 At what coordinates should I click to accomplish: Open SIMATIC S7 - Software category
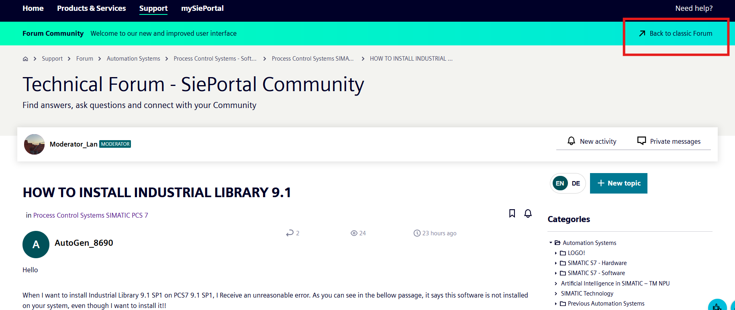596,273
